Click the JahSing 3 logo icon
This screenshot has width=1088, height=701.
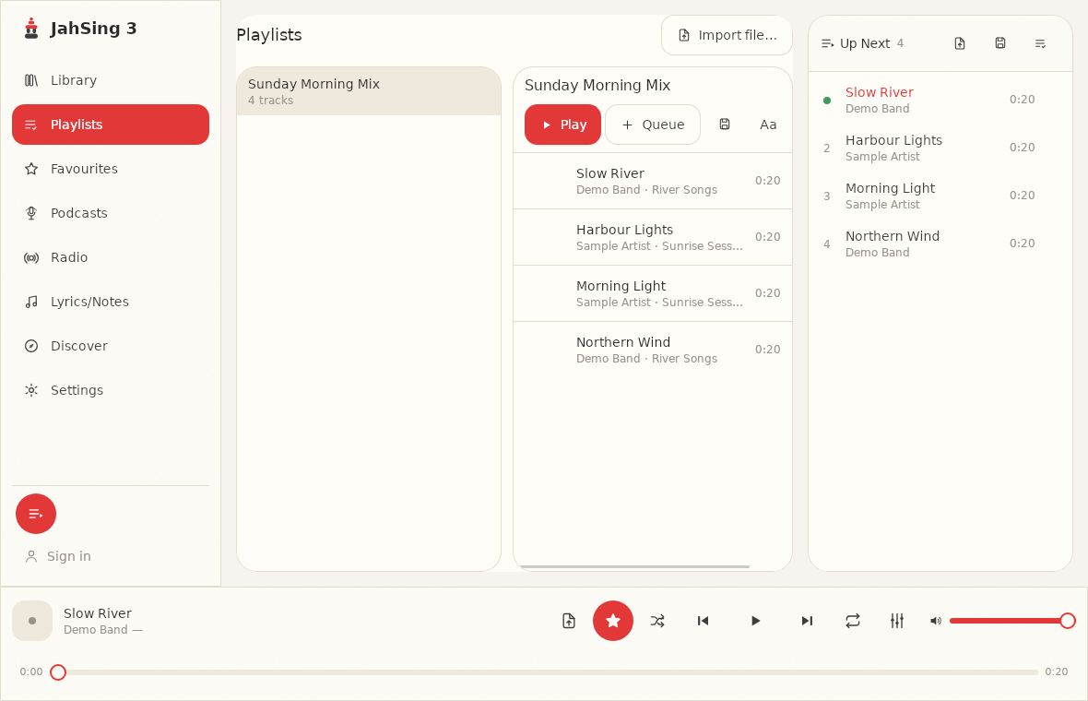coord(31,29)
